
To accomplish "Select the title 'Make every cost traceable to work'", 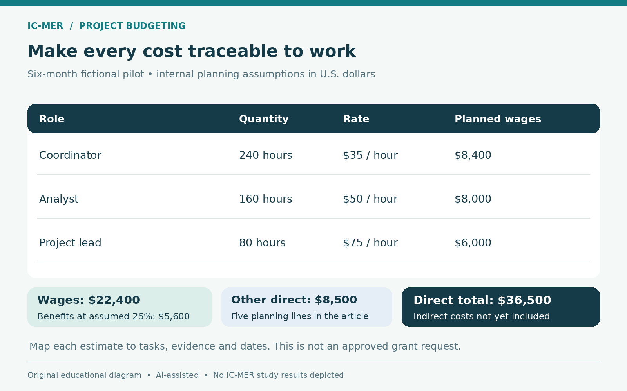I will point(192,51).
